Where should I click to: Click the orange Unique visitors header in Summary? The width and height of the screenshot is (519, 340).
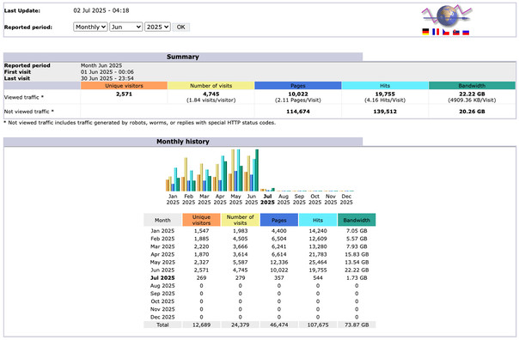[124, 86]
